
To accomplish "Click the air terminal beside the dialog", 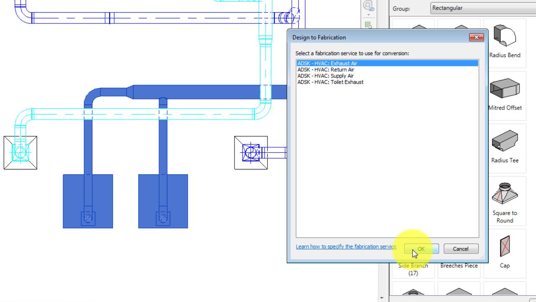I will tap(251, 153).
